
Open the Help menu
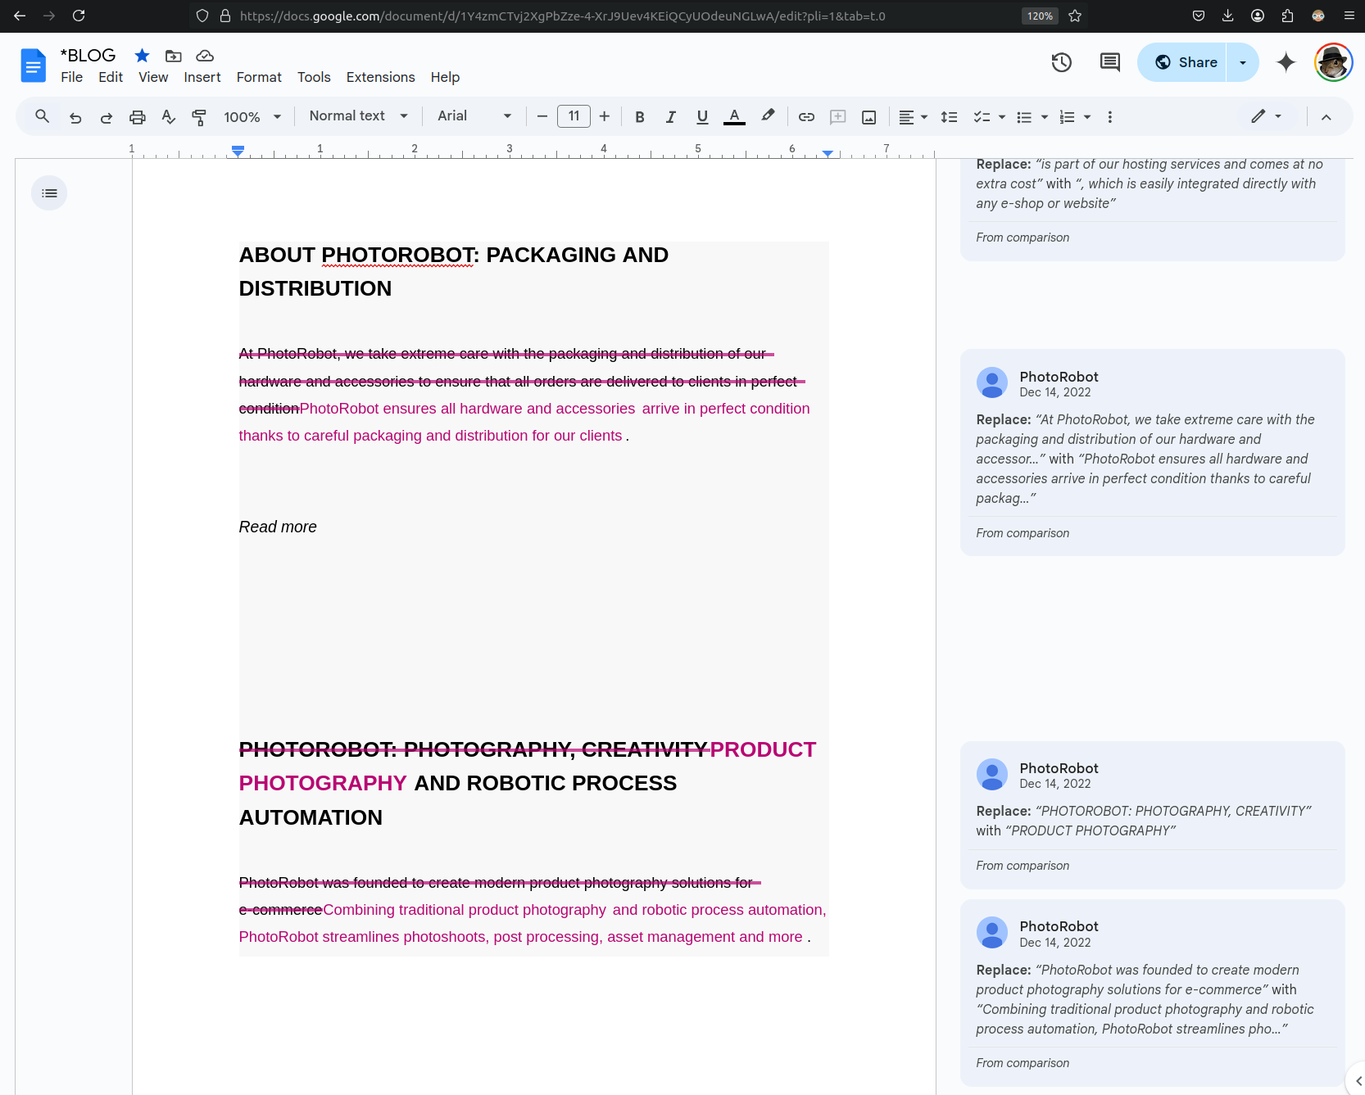(x=445, y=77)
